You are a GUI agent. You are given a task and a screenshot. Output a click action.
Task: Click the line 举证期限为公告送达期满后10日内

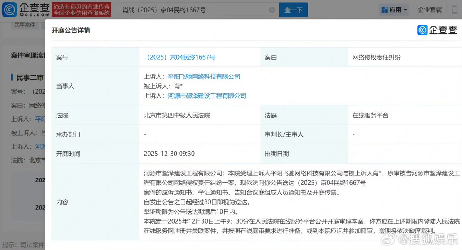click(191, 212)
